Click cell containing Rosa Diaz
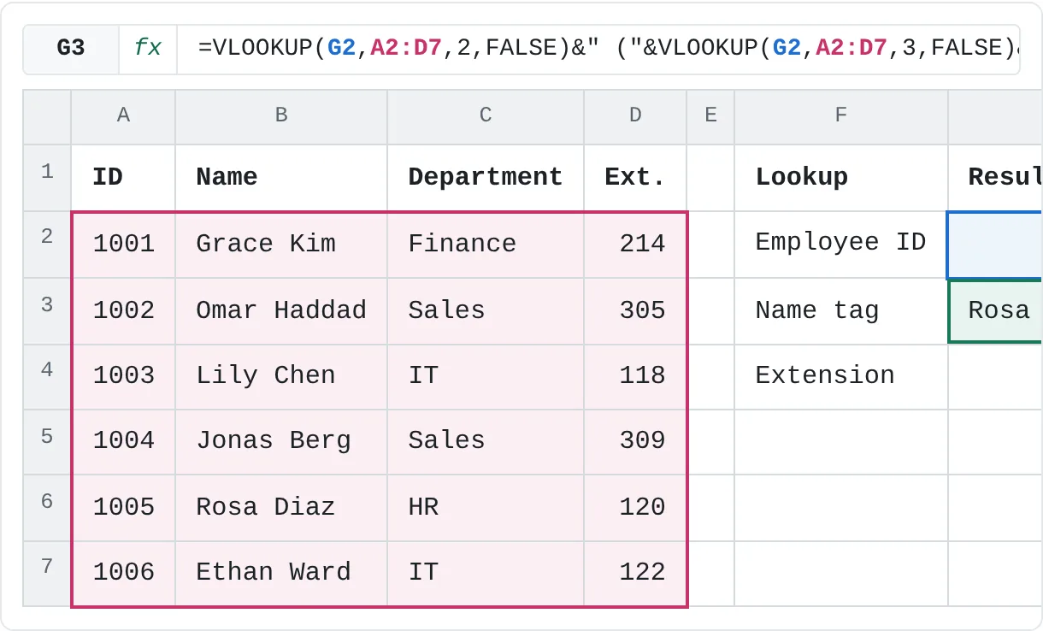The width and height of the screenshot is (1043, 631). [x=281, y=508]
